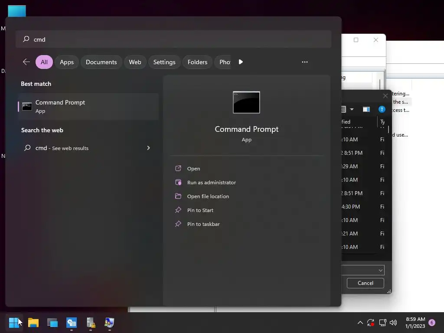
Task: Open view options dropdown in file dialog
Action: (352, 109)
